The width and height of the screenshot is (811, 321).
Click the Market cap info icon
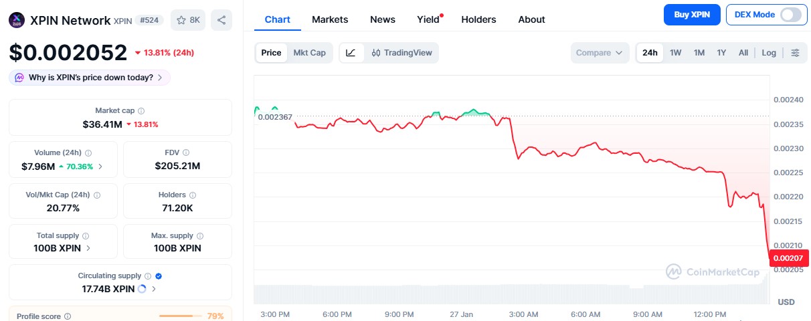[x=141, y=111]
